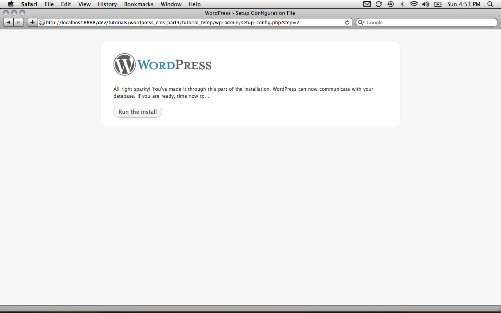The width and height of the screenshot is (501, 313).
Task: Open the Window menu
Action: click(171, 4)
